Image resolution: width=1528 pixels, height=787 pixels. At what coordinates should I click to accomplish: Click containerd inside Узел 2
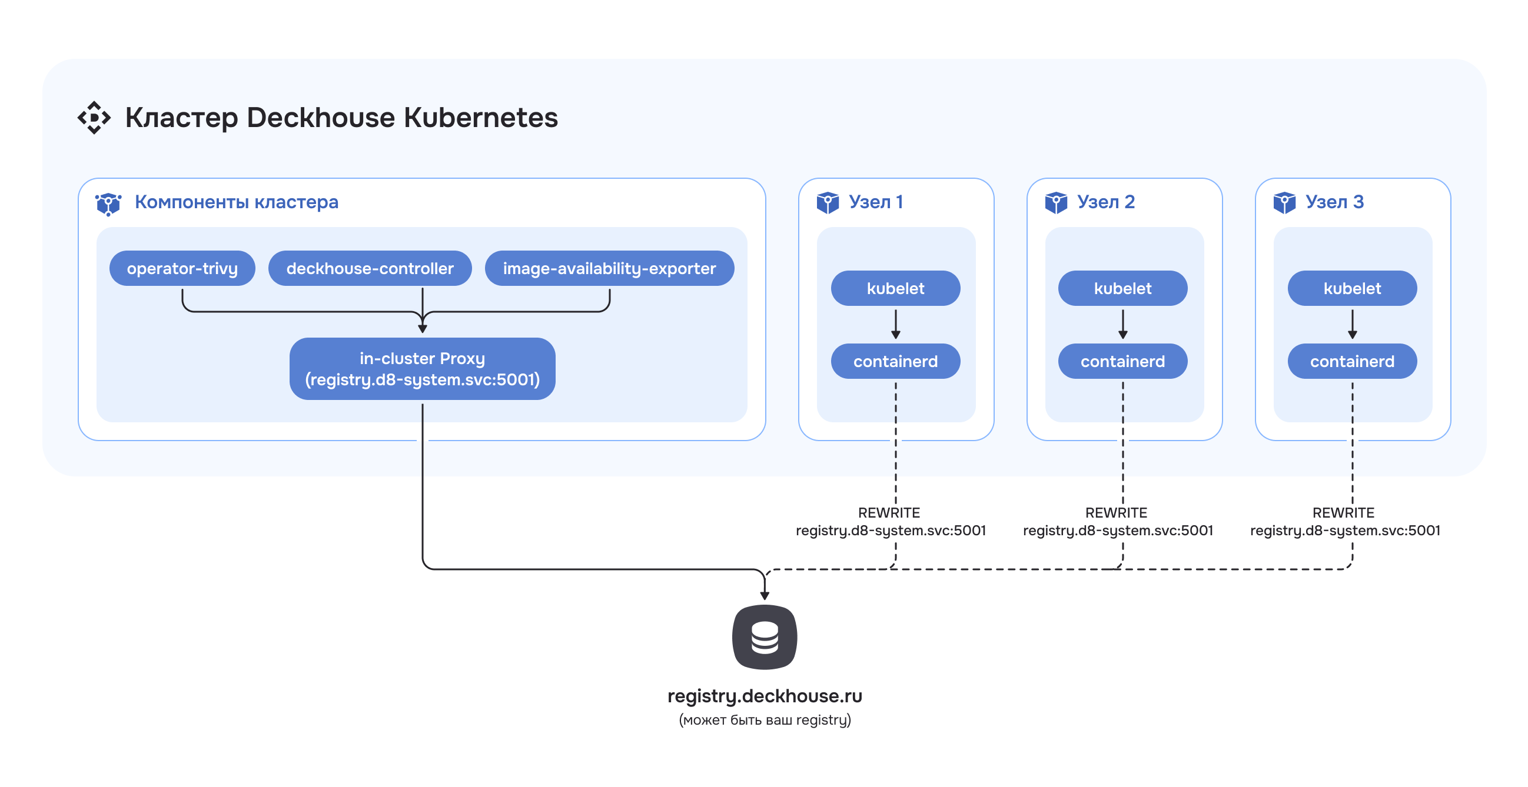(x=1122, y=362)
